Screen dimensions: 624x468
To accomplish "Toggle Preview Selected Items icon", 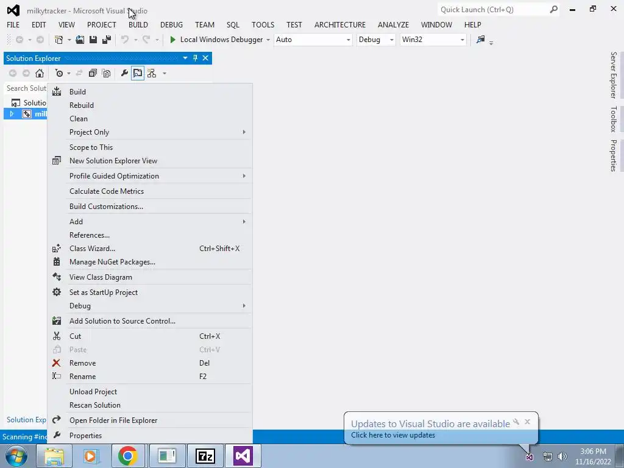I will coord(138,73).
